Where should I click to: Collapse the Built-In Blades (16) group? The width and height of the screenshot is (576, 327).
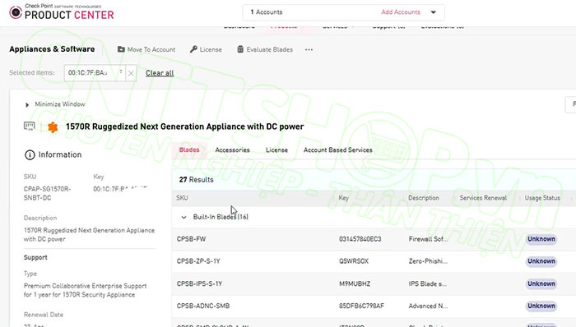point(183,217)
